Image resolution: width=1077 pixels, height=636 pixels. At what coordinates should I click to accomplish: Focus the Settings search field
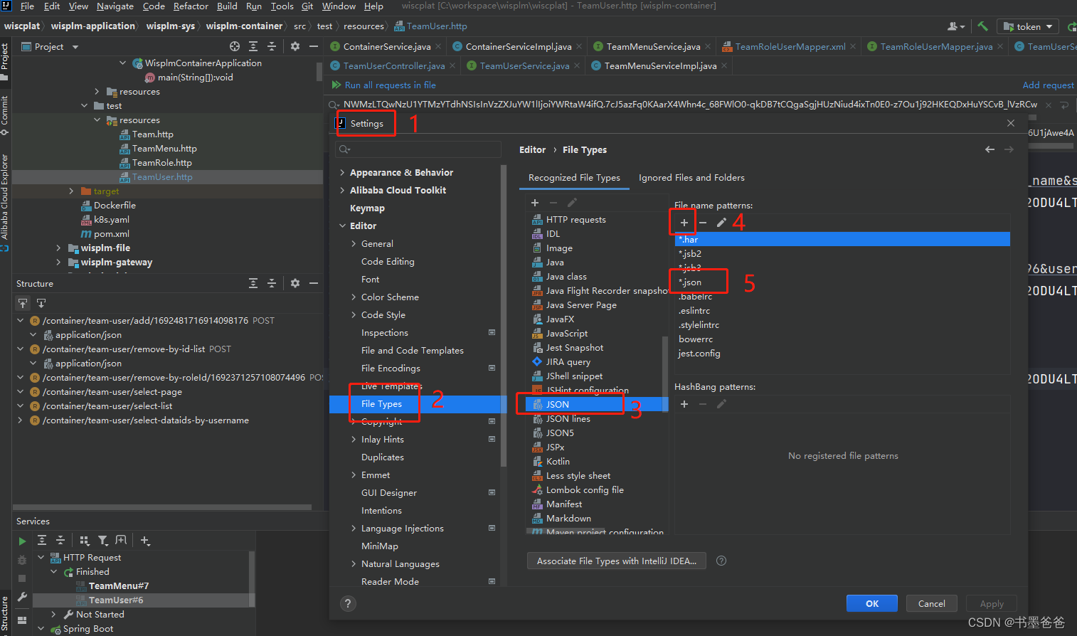click(x=418, y=149)
